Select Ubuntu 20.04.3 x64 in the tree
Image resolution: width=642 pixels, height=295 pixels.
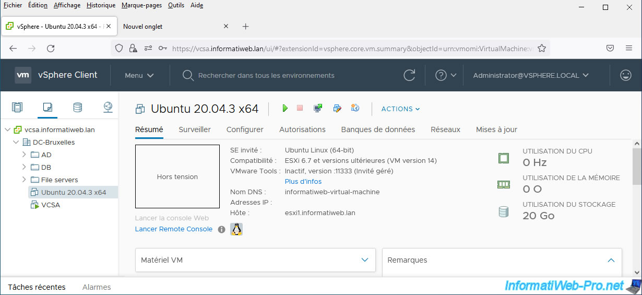74,192
